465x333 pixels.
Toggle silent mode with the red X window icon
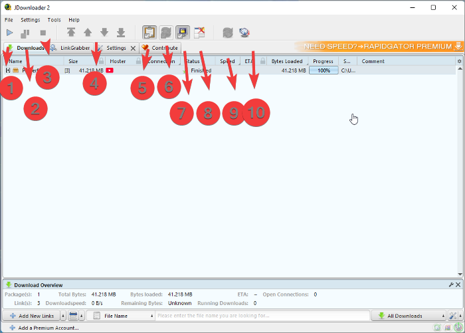coord(199,33)
